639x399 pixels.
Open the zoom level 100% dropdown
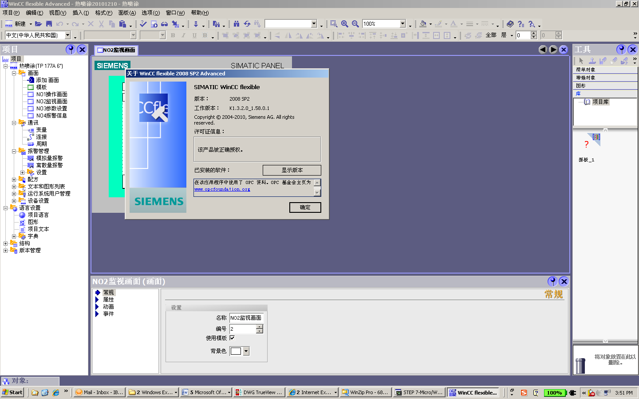[x=403, y=24]
